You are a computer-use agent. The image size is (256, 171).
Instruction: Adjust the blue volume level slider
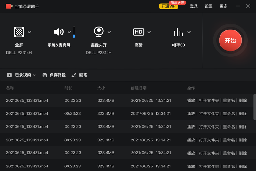[74, 32]
